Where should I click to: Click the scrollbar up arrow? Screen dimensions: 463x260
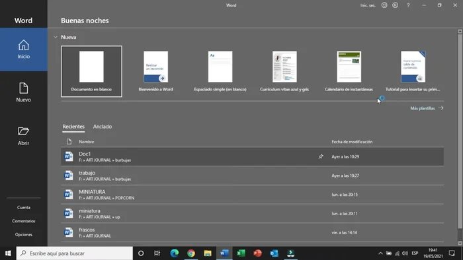point(460,31)
